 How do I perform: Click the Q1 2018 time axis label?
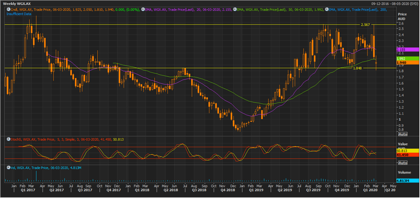coord(142,190)
